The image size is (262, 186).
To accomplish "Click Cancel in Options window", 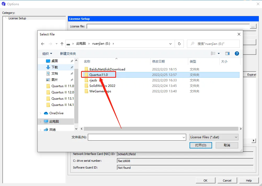I will (227, 181).
